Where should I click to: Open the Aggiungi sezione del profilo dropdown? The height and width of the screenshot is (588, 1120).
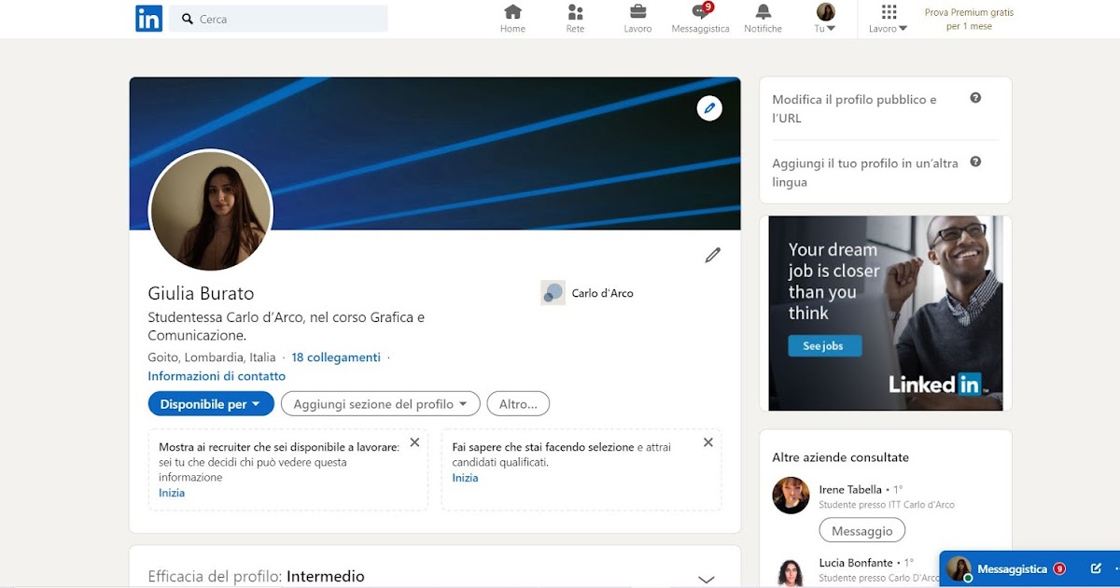pyautogui.click(x=379, y=403)
